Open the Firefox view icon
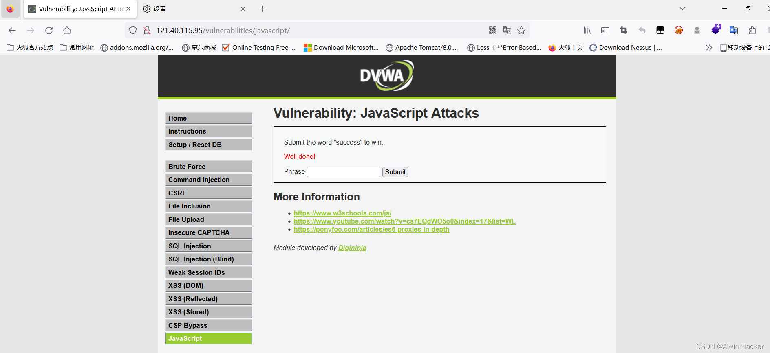Image resolution: width=770 pixels, height=353 pixels. point(10,9)
